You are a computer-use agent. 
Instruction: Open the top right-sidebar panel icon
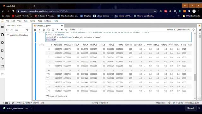(199, 26)
